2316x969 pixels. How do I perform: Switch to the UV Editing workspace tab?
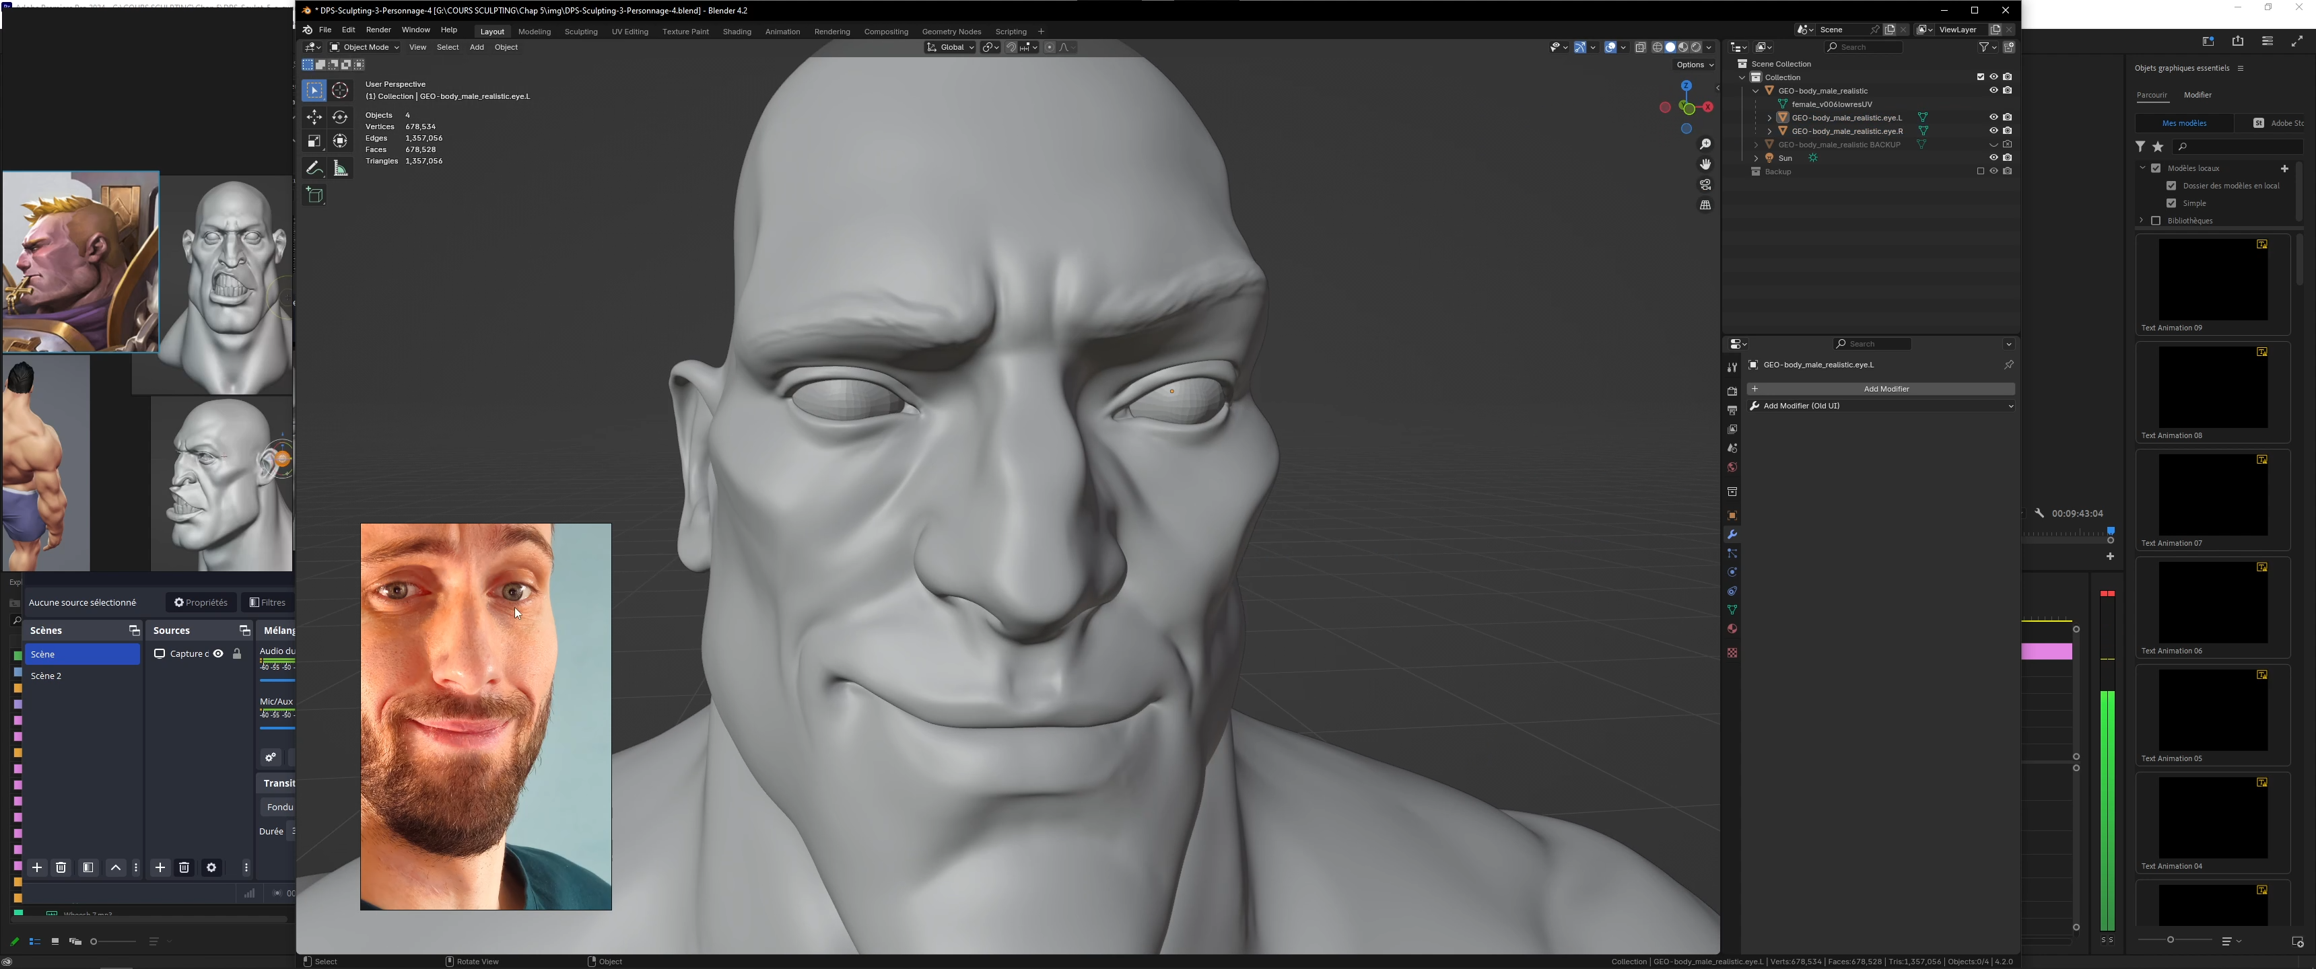coord(629,32)
